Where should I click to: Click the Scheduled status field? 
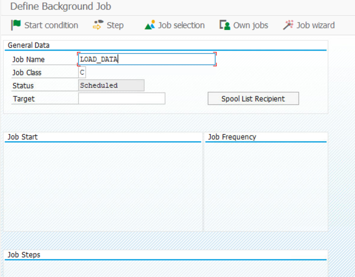pos(111,85)
